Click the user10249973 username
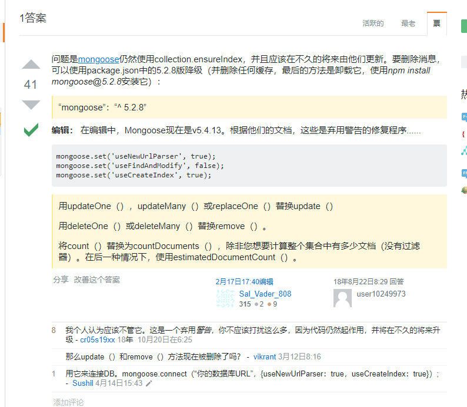The height and width of the screenshot is (407, 467). coord(381,294)
